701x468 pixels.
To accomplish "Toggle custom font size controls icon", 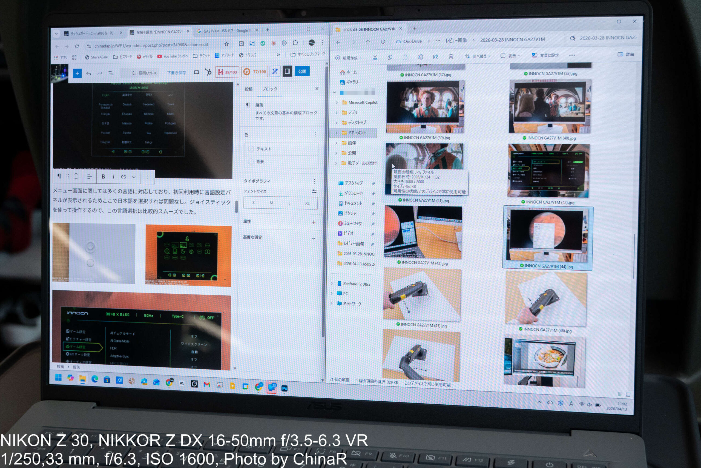I will (x=314, y=191).
